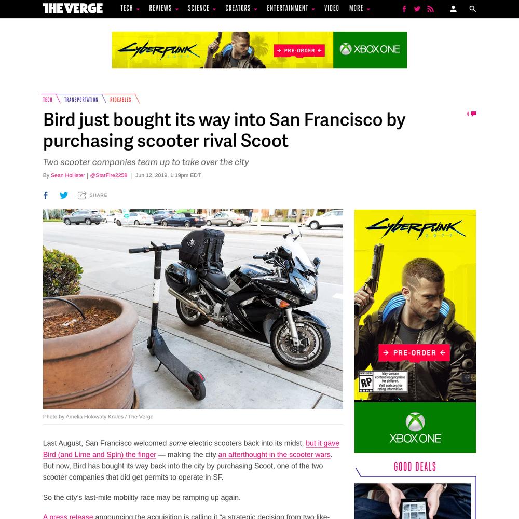Open the scooter and motorcycle article photo
Image resolution: width=519 pixels, height=519 pixels.
point(193,309)
